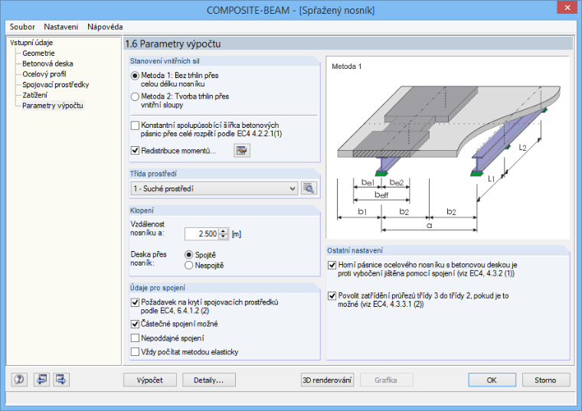Decrease Vzdálenost nosníků value with down arrow

(224, 236)
